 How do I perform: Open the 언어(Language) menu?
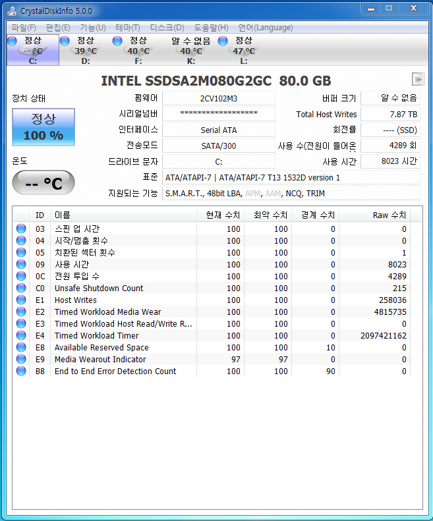(x=266, y=28)
